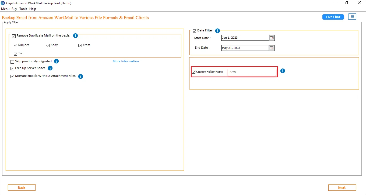Screen dimensions: 366x195
Task: Toggle Remove Duplicate Mail on the basis checkbox
Action: (x=14, y=36)
